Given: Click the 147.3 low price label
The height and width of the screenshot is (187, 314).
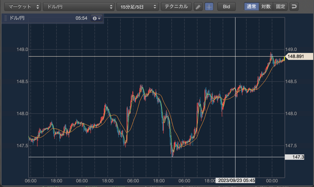Looking at the screenshot, I should (294, 157).
